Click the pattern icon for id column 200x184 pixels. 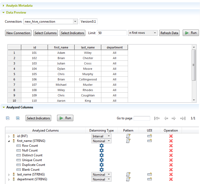tap(128, 136)
